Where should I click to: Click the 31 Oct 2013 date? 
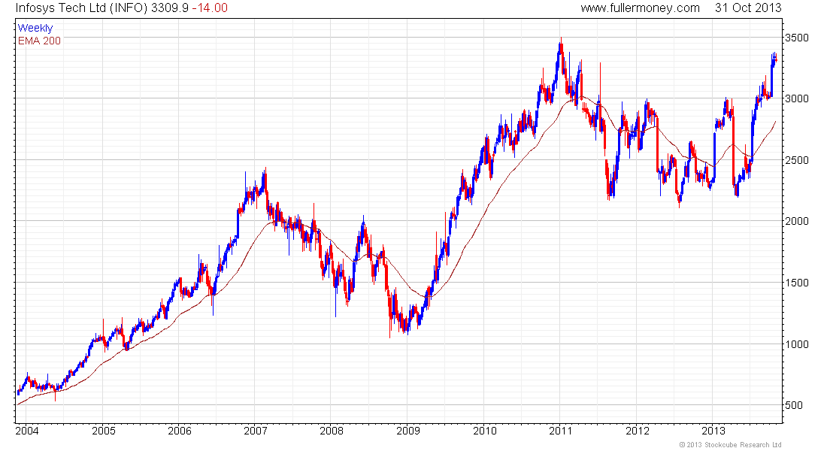click(x=748, y=8)
